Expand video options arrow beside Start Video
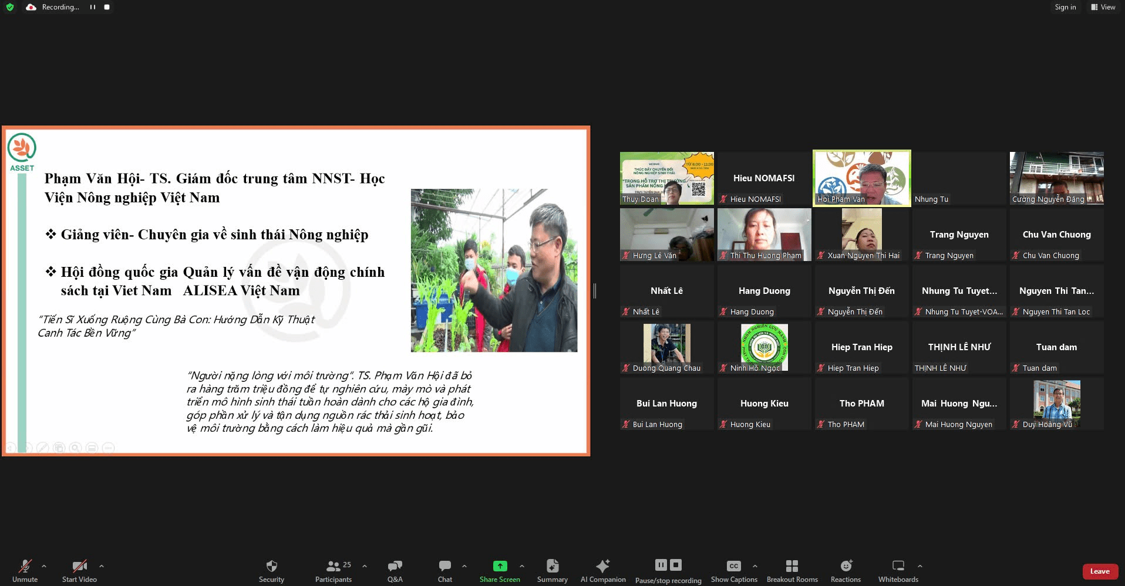This screenshot has width=1125, height=586. tap(102, 566)
